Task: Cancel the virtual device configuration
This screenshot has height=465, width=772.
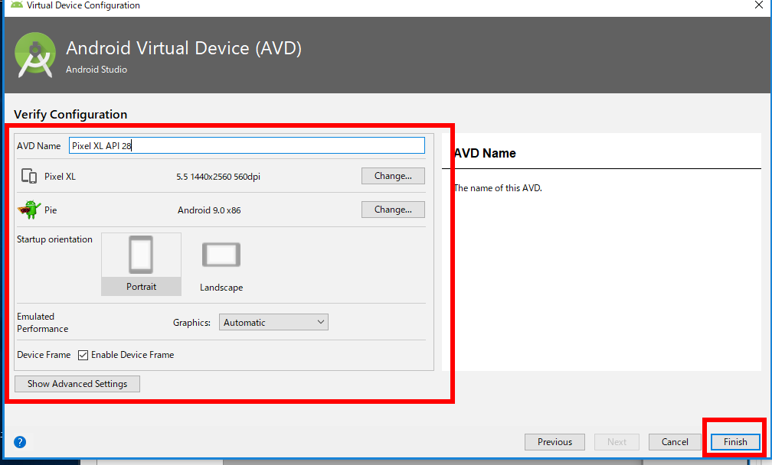Action: pos(675,442)
